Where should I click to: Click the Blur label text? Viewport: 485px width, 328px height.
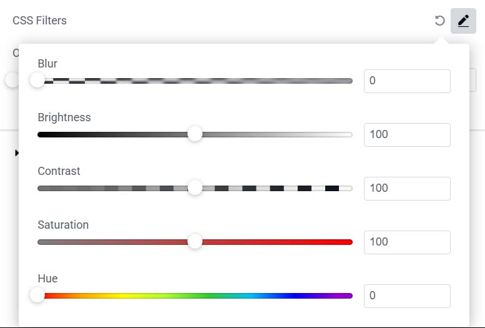(x=47, y=64)
